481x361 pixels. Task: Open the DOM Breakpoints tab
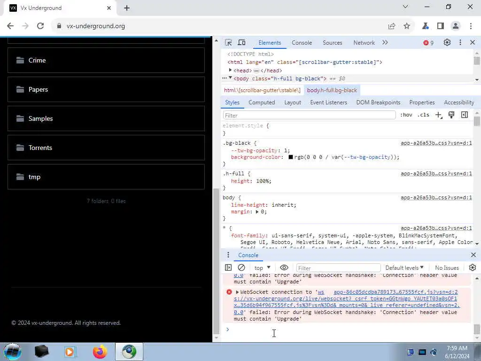pyautogui.click(x=378, y=102)
